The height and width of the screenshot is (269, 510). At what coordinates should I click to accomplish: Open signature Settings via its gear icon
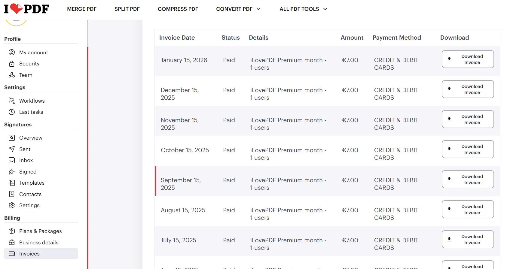pos(12,205)
